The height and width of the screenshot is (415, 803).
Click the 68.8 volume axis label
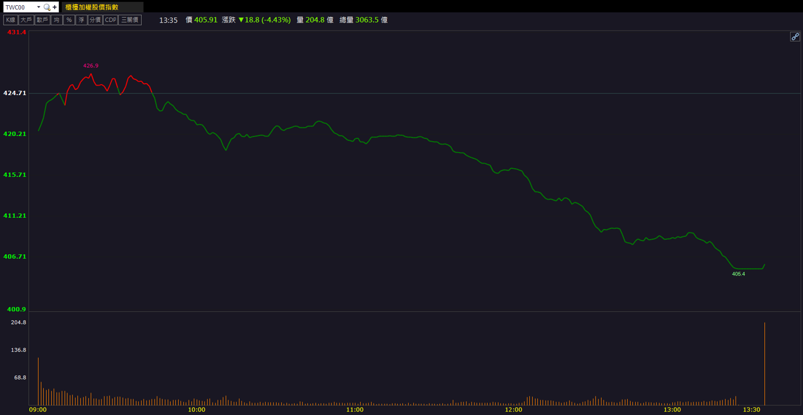pyautogui.click(x=20, y=378)
